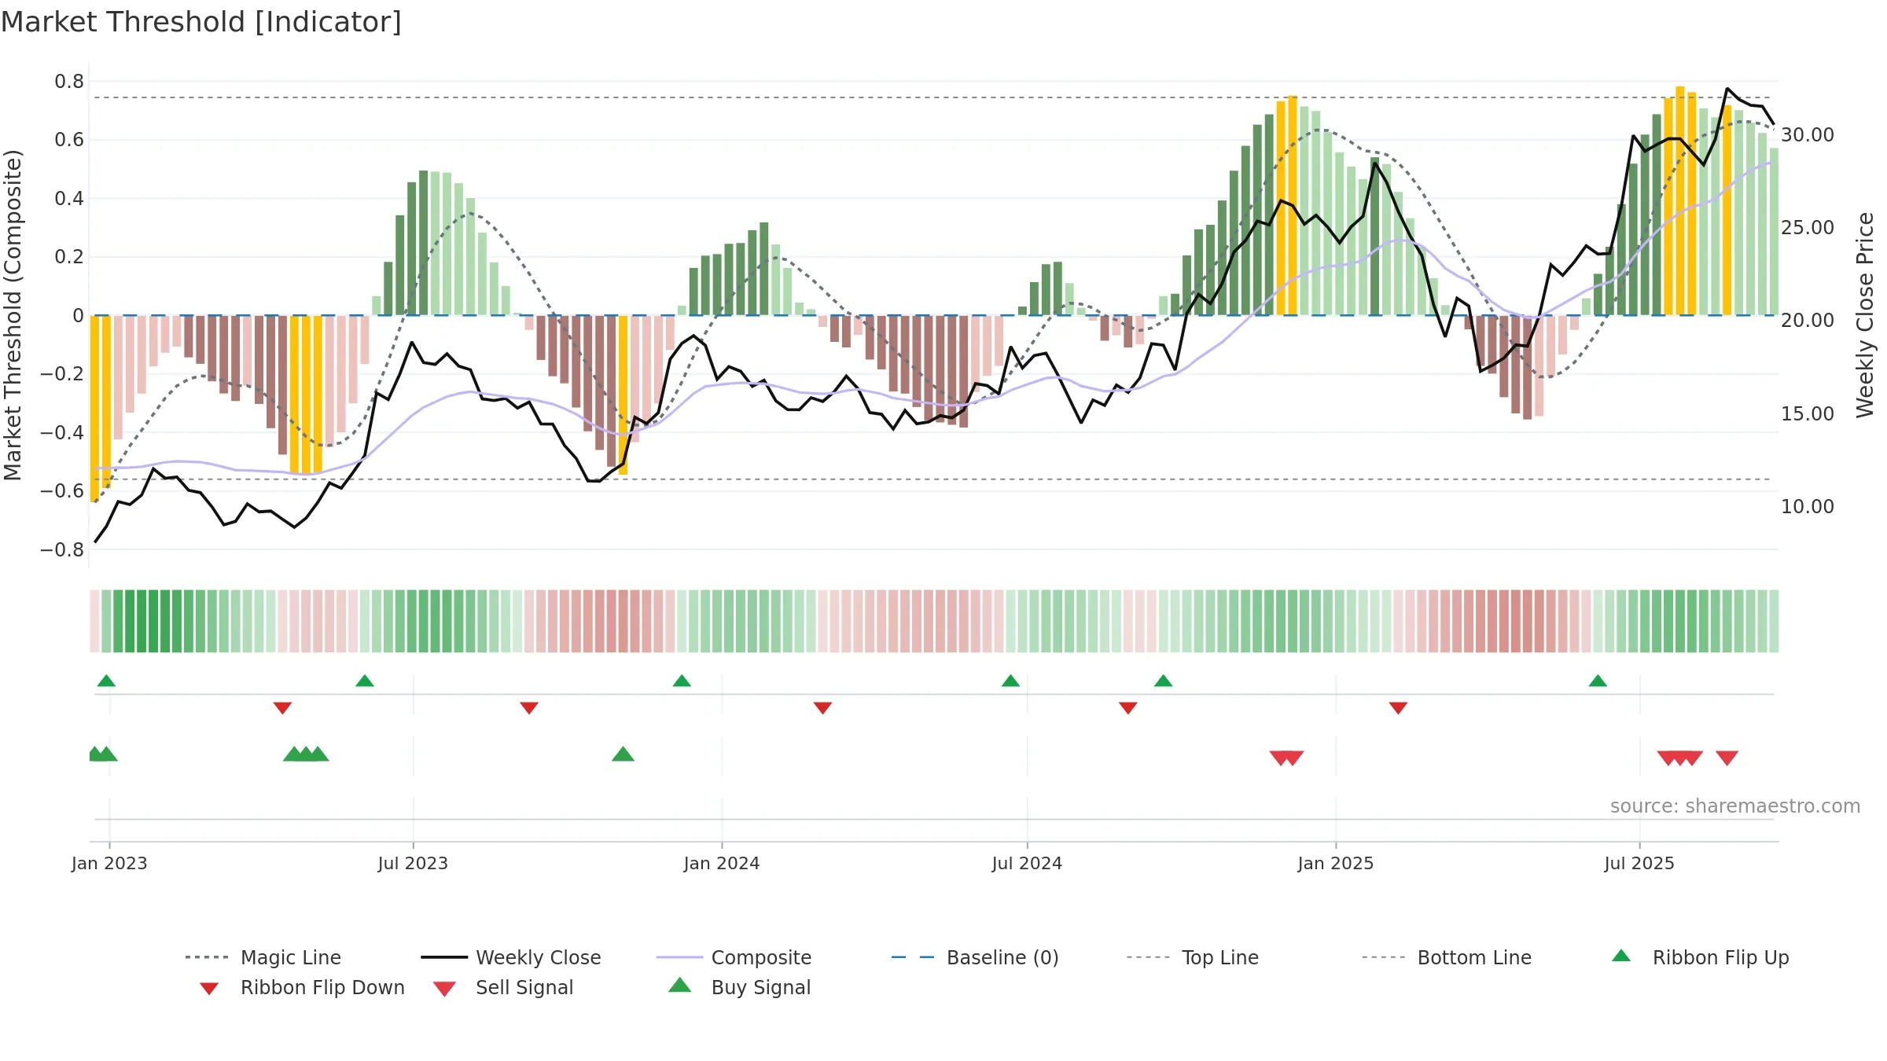Click the 30.00 price axis label

tap(1808, 135)
